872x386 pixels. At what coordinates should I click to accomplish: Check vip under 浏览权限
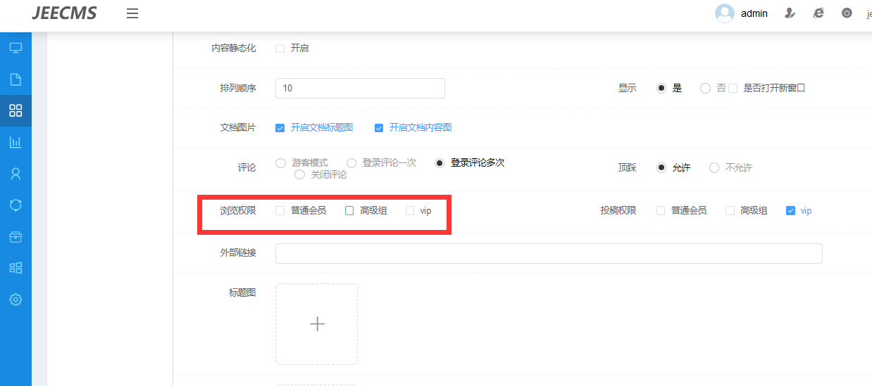coord(409,210)
